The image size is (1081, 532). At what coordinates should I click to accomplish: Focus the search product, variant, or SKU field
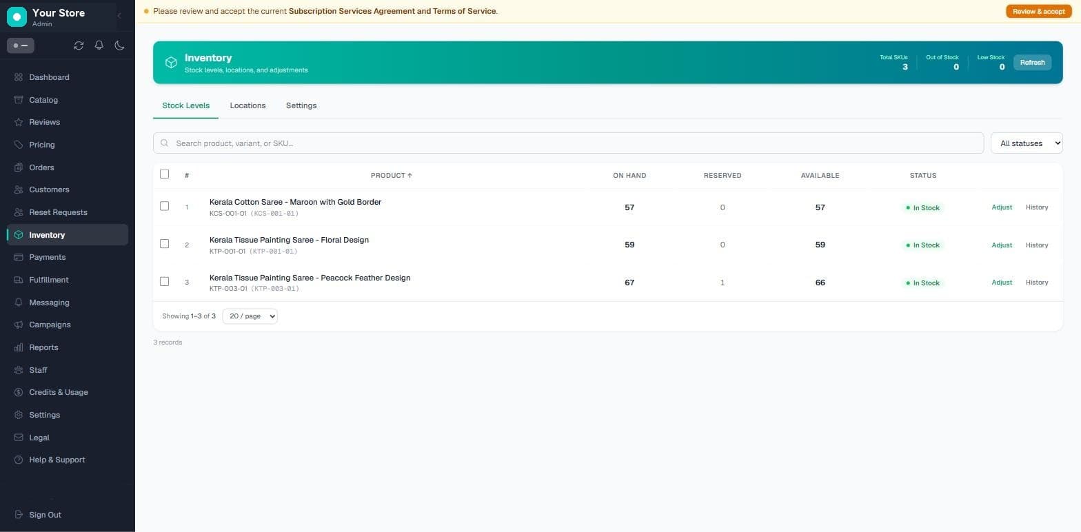coord(568,143)
